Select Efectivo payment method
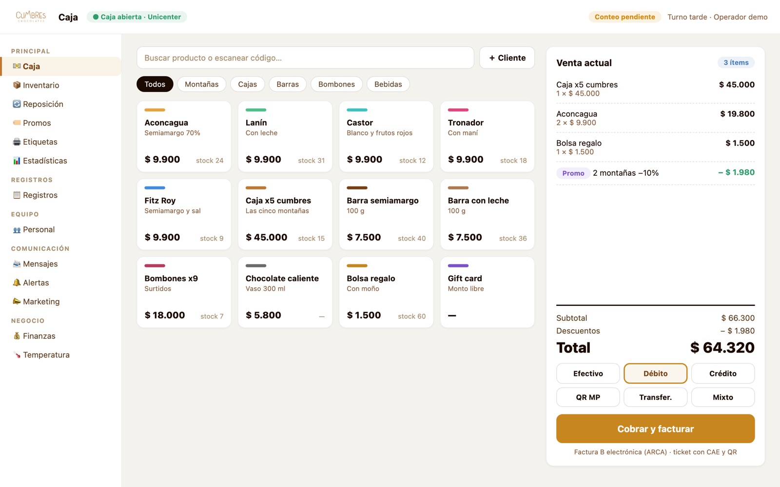 coord(588,374)
